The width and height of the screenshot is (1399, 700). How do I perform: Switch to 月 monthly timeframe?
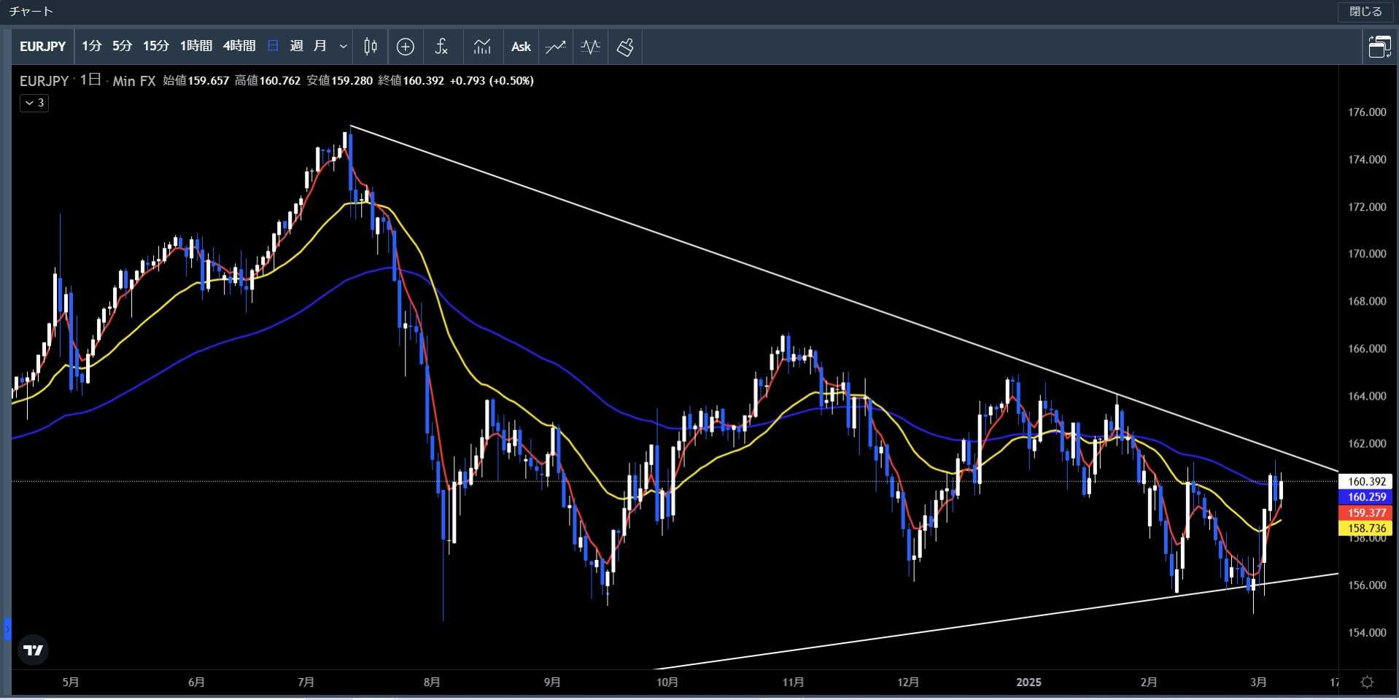coord(319,47)
